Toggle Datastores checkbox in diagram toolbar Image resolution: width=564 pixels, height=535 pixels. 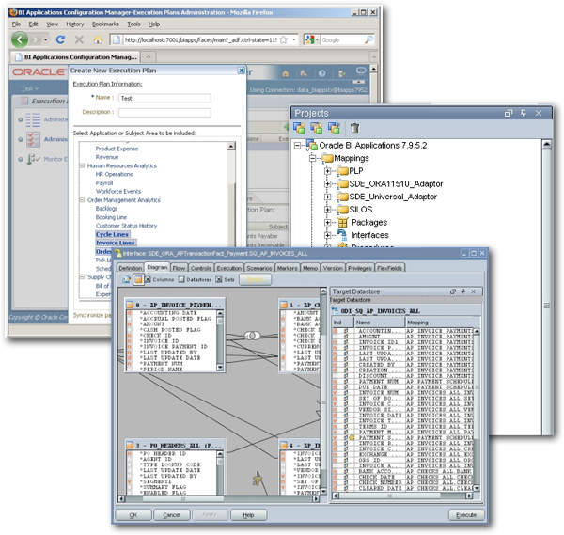click(181, 279)
